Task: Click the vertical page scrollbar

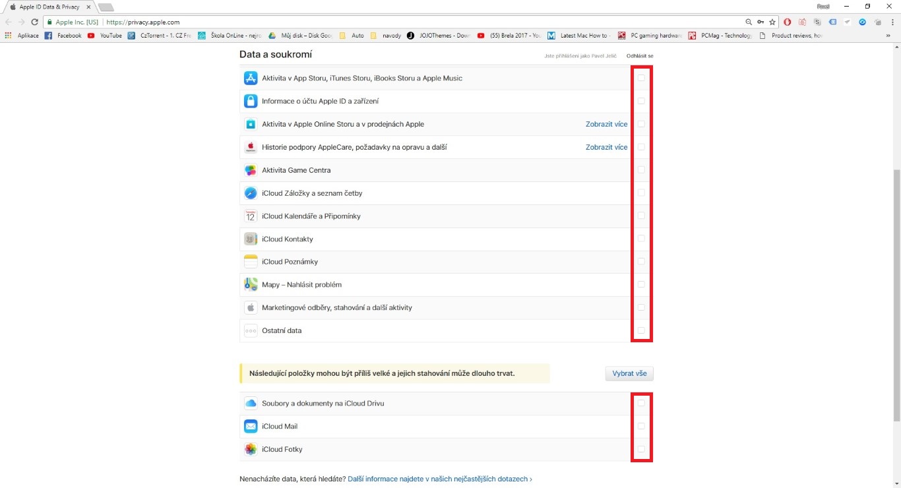Action: (x=896, y=295)
